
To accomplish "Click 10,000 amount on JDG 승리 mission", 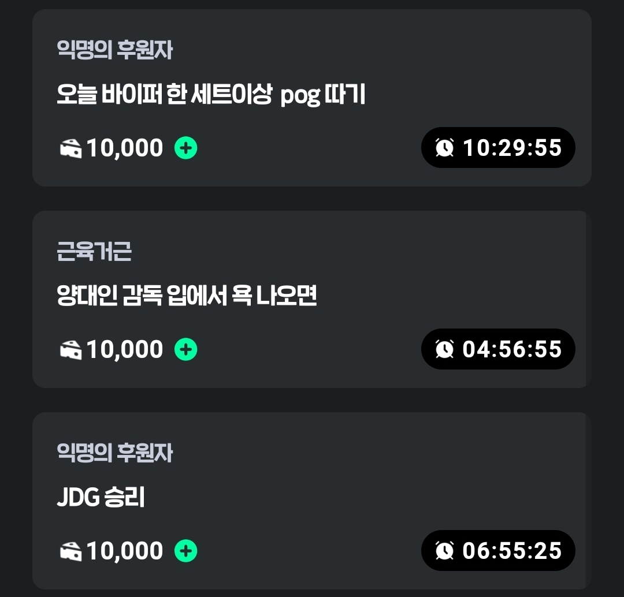I will [x=125, y=551].
